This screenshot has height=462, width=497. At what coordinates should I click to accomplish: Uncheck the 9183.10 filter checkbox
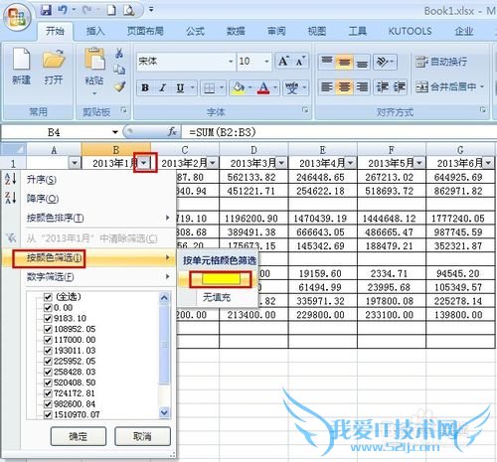tap(48, 319)
